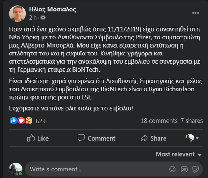
Task: Show the 629 reactions count list
Action: pyautogui.click(x=41, y=121)
